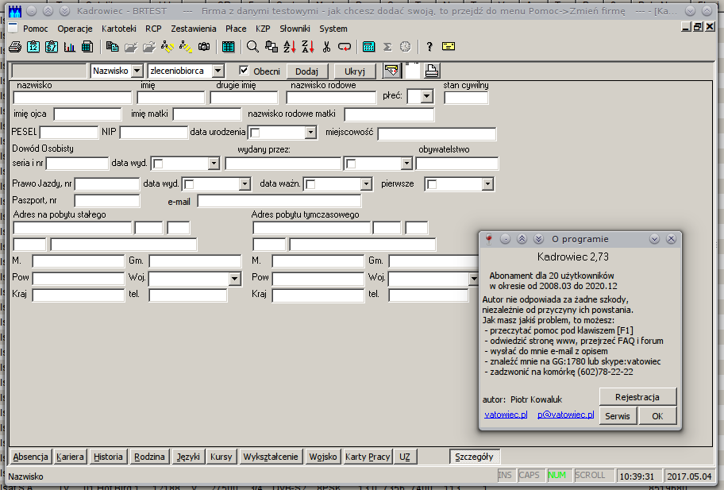Click the Rejestracja button
The height and width of the screenshot is (490, 724).
637,396
